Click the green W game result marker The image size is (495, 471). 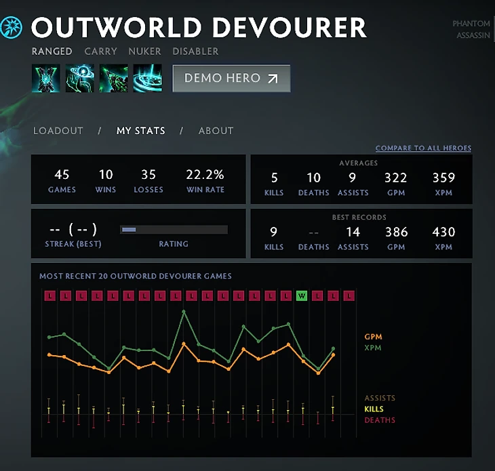point(302,295)
